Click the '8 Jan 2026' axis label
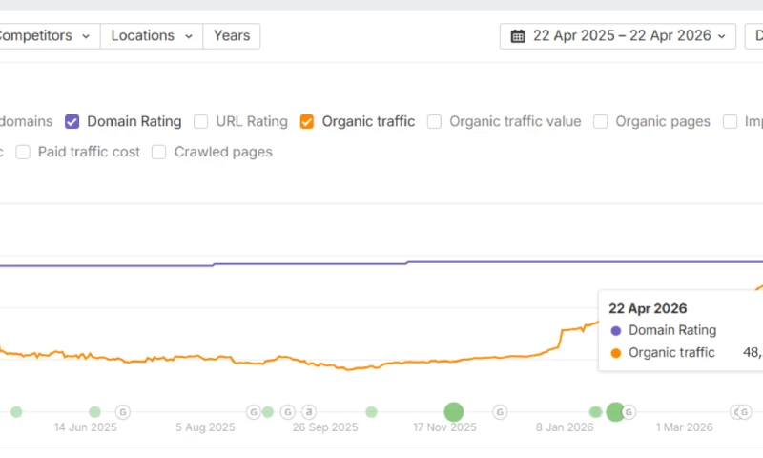763x458 pixels. [x=565, y=427]
